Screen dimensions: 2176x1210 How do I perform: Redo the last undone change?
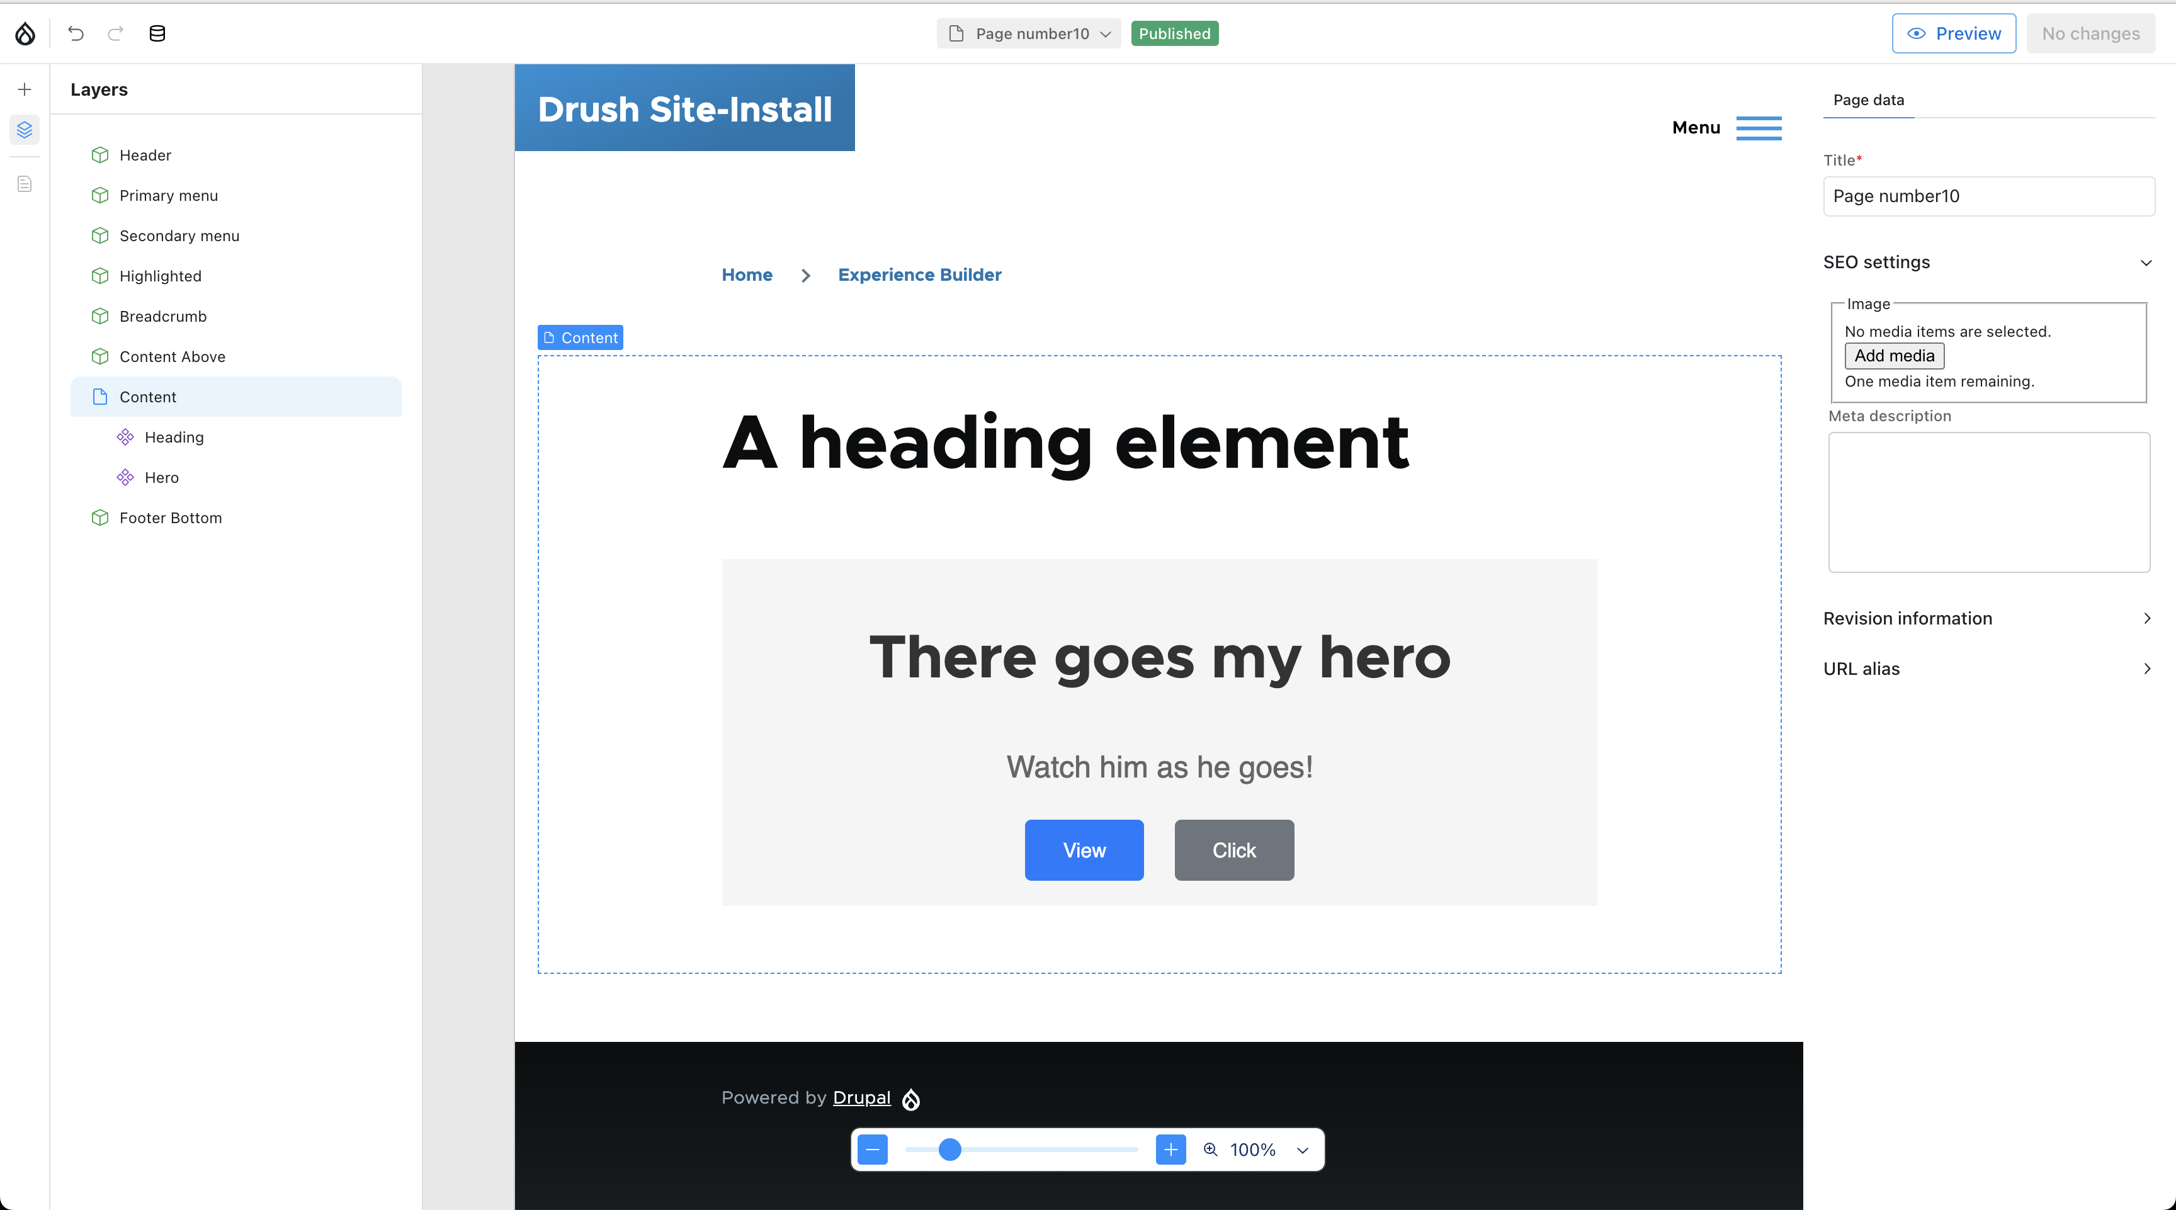116,34
